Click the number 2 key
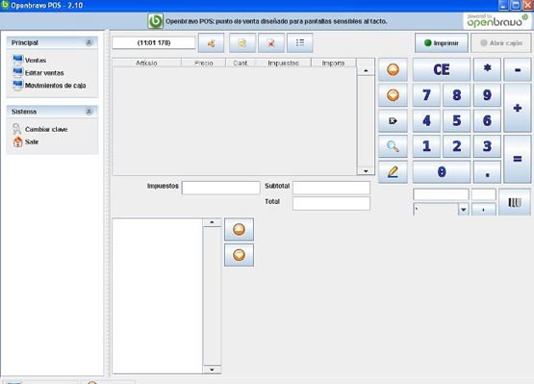The height and width of the screenshot is (384, 534). tap(457, 146)
